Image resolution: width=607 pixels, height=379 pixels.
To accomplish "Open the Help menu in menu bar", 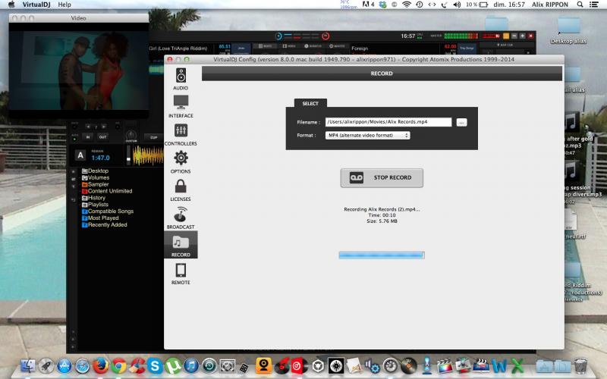I will point(64,5).
